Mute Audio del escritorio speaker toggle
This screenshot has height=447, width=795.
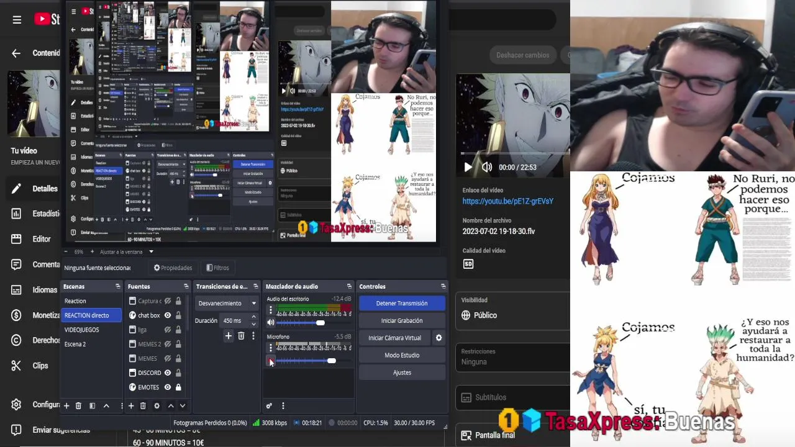(271, 322)
